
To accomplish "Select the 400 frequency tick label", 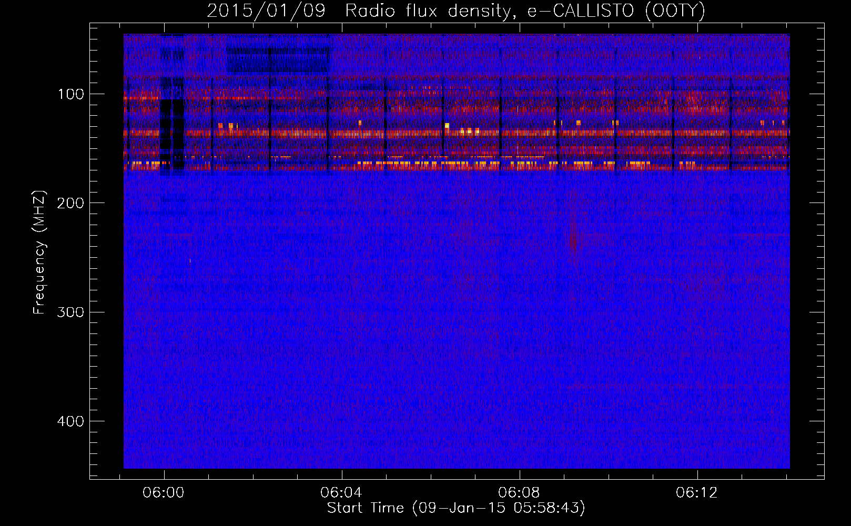I will (71, 421).
